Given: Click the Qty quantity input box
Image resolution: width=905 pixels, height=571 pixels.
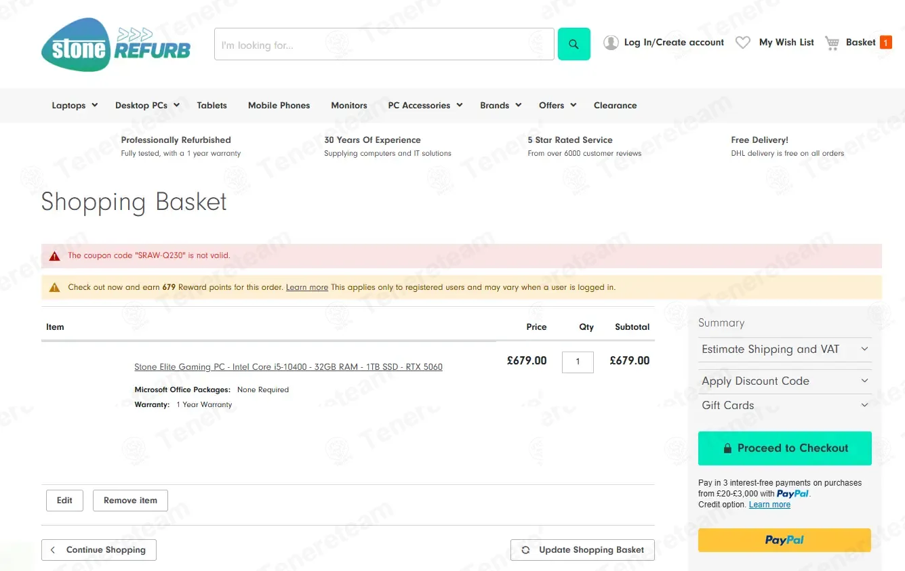Looking at the screenshot, I should point(578,362).
